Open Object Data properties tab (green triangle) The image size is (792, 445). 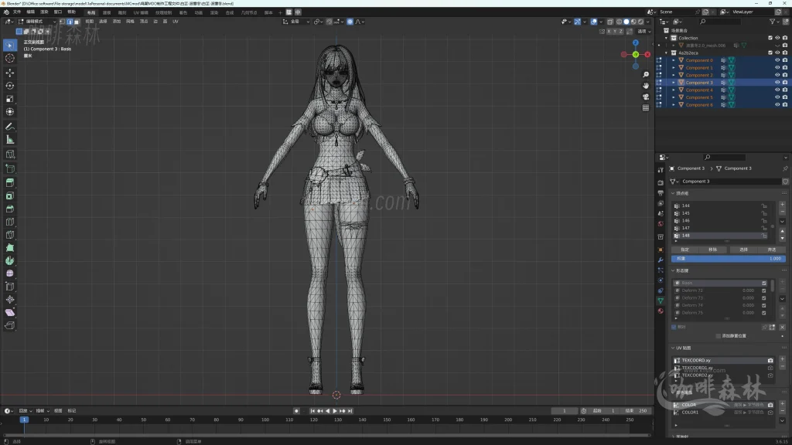(661, 301)
